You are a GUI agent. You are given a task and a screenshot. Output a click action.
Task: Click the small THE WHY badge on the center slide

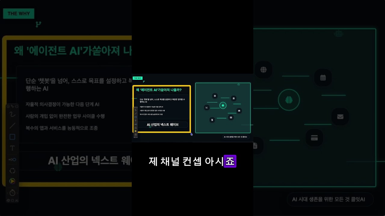point(137,78)
